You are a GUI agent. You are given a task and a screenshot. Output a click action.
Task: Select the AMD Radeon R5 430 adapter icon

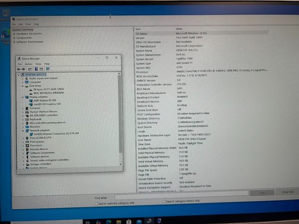(31, 100)
